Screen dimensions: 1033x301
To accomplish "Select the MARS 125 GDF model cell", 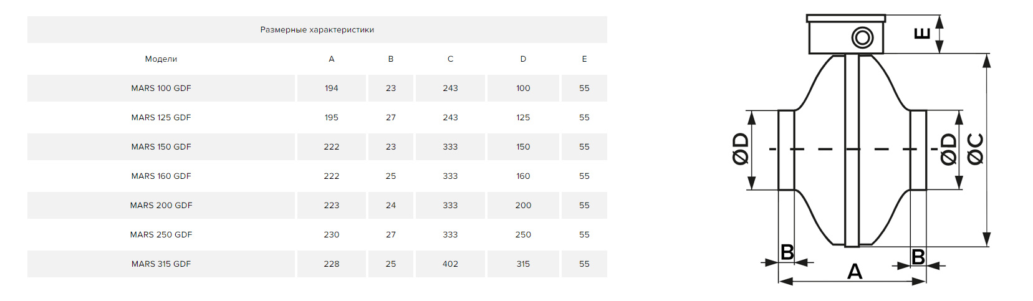I will point(161,118).
